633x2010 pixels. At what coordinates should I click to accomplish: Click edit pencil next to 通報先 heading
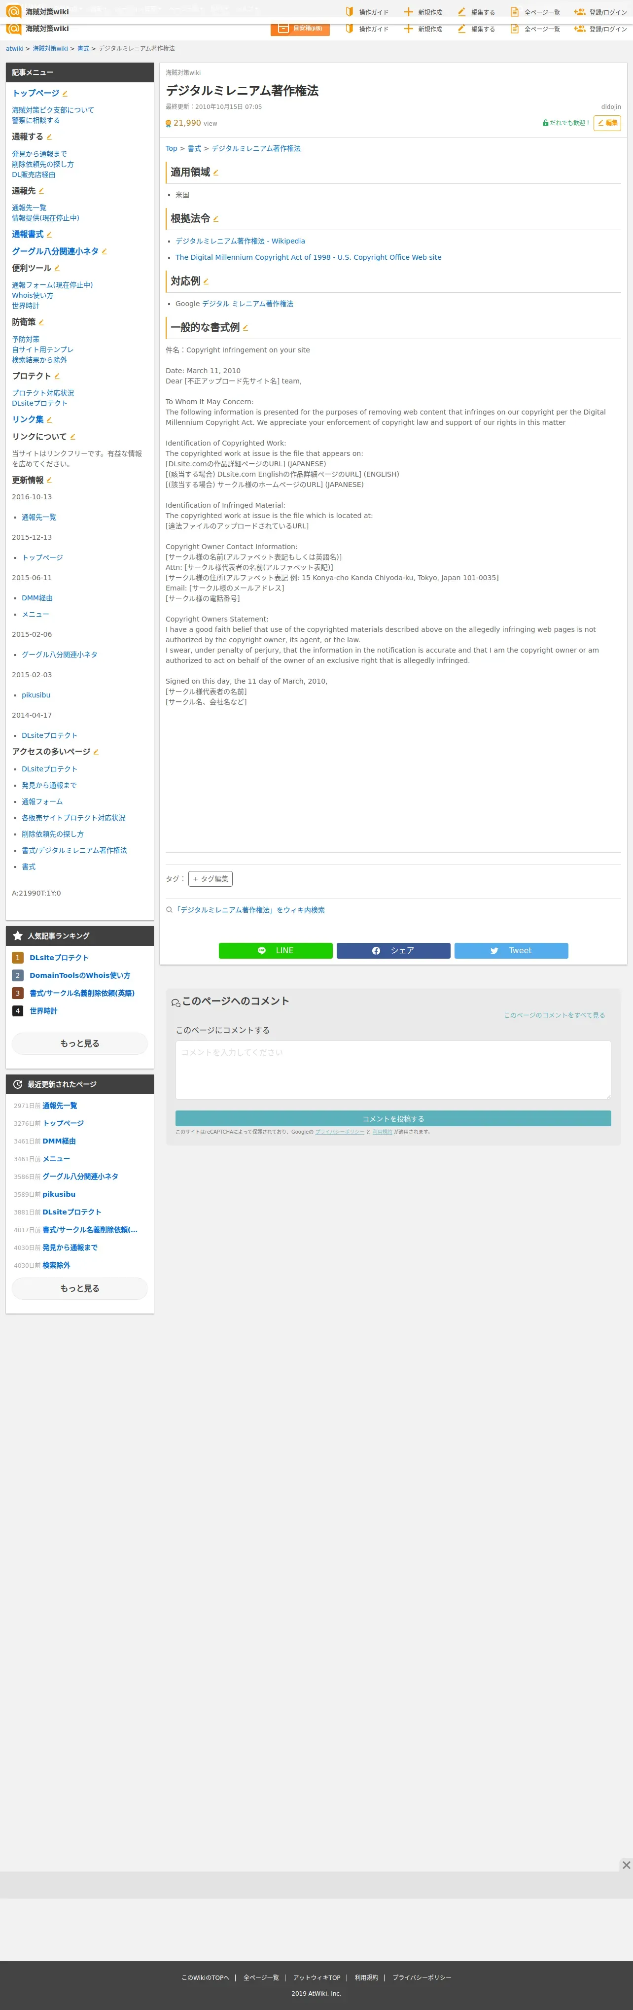pos(41,191)
